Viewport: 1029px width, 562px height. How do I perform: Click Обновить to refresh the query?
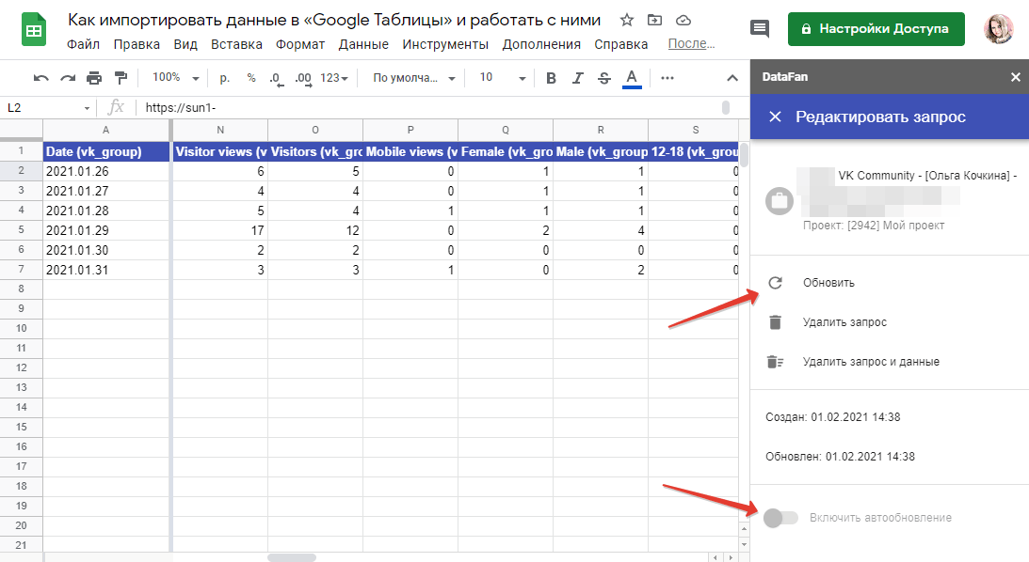click(x=828, y=283)
